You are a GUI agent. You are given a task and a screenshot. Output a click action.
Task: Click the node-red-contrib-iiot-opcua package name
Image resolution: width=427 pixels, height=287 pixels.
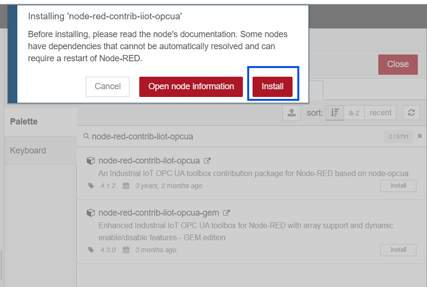click(149, 161)
